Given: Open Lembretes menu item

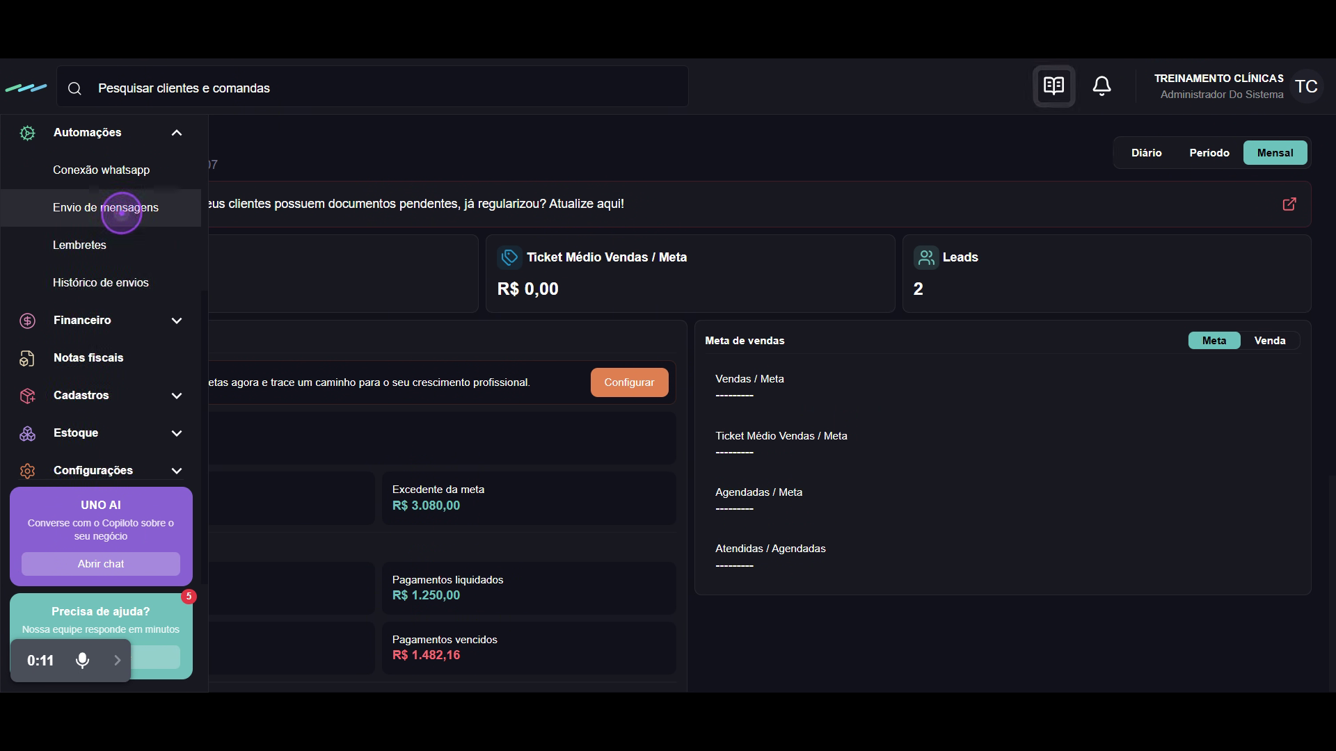Looking at the screenshot, I should click(x=101, y=245).
